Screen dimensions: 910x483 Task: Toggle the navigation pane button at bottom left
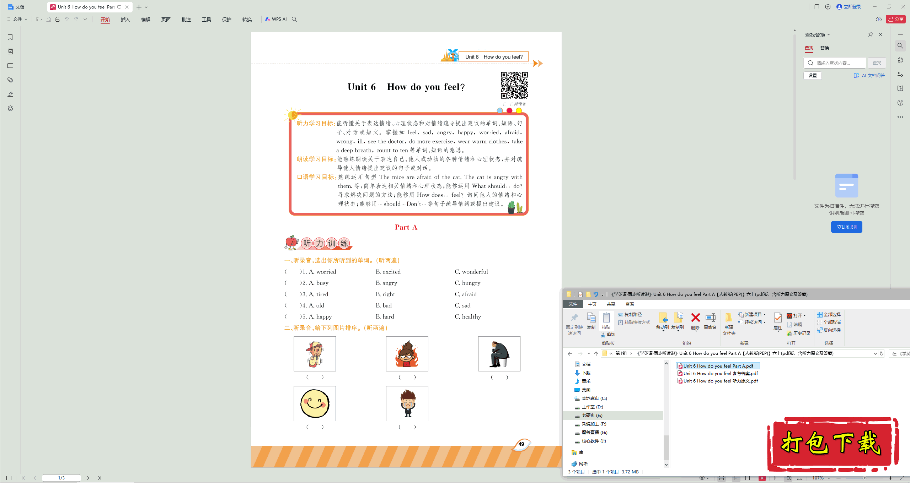pyautogui.click(x=9, y=478)
